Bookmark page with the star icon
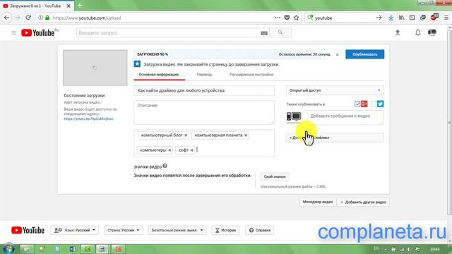Viewport: 452px width, 254px height. point(297,18)
